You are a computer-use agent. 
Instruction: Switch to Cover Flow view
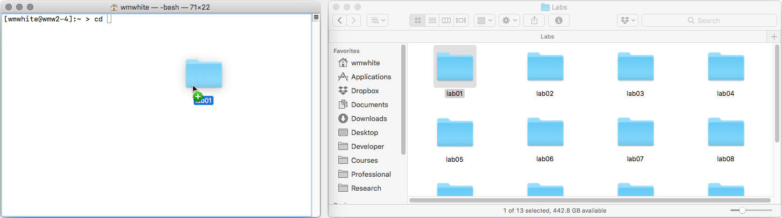coord(461,20)
